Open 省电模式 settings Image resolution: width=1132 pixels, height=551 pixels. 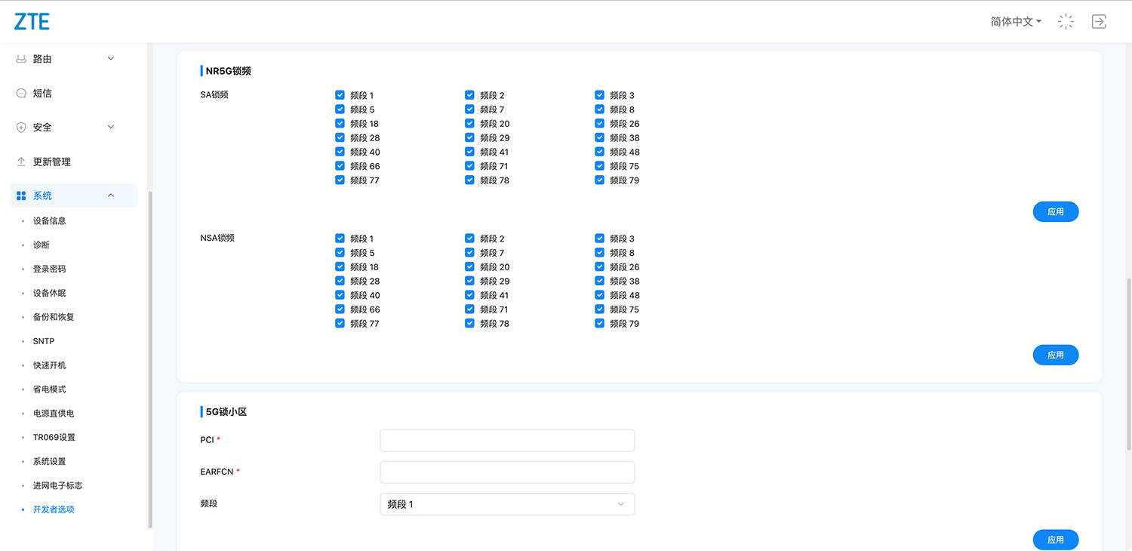49,389
